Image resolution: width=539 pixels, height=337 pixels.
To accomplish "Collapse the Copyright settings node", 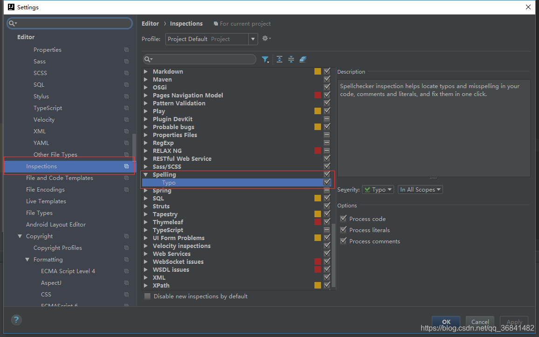I will point(20,236).
